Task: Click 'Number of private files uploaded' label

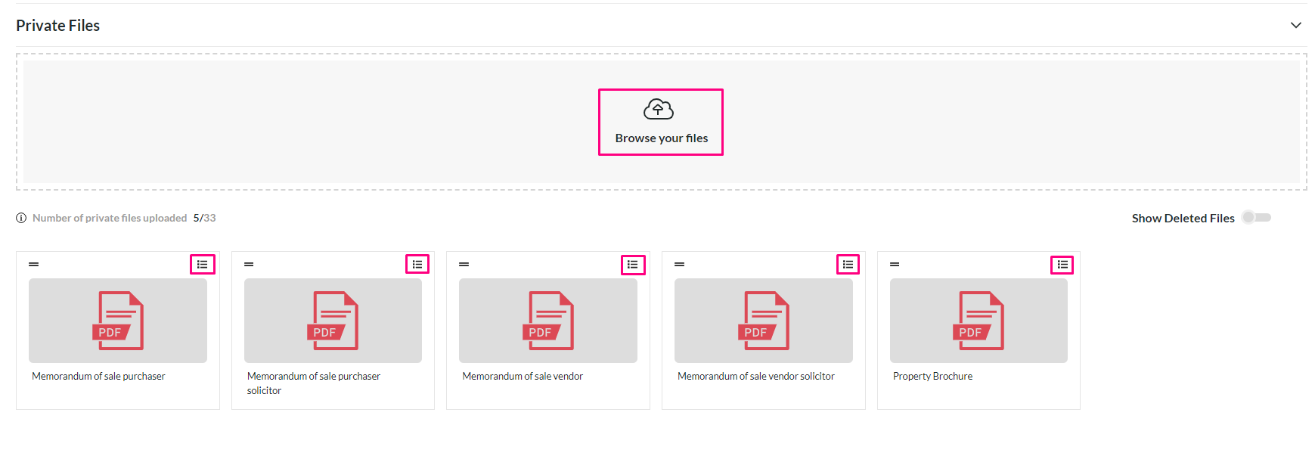Action: point(110,218)
